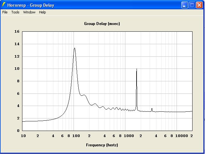Open the Window menu
The width and height of the screenshot is (205, 154).
pyautogui.click(x=29, y=12)
